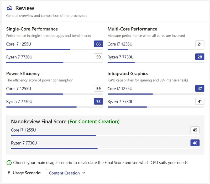This screenshot has height=184, width=210.
Task: Click Ryzen 7 7730U final score badge 46
Action: point(195,143)
